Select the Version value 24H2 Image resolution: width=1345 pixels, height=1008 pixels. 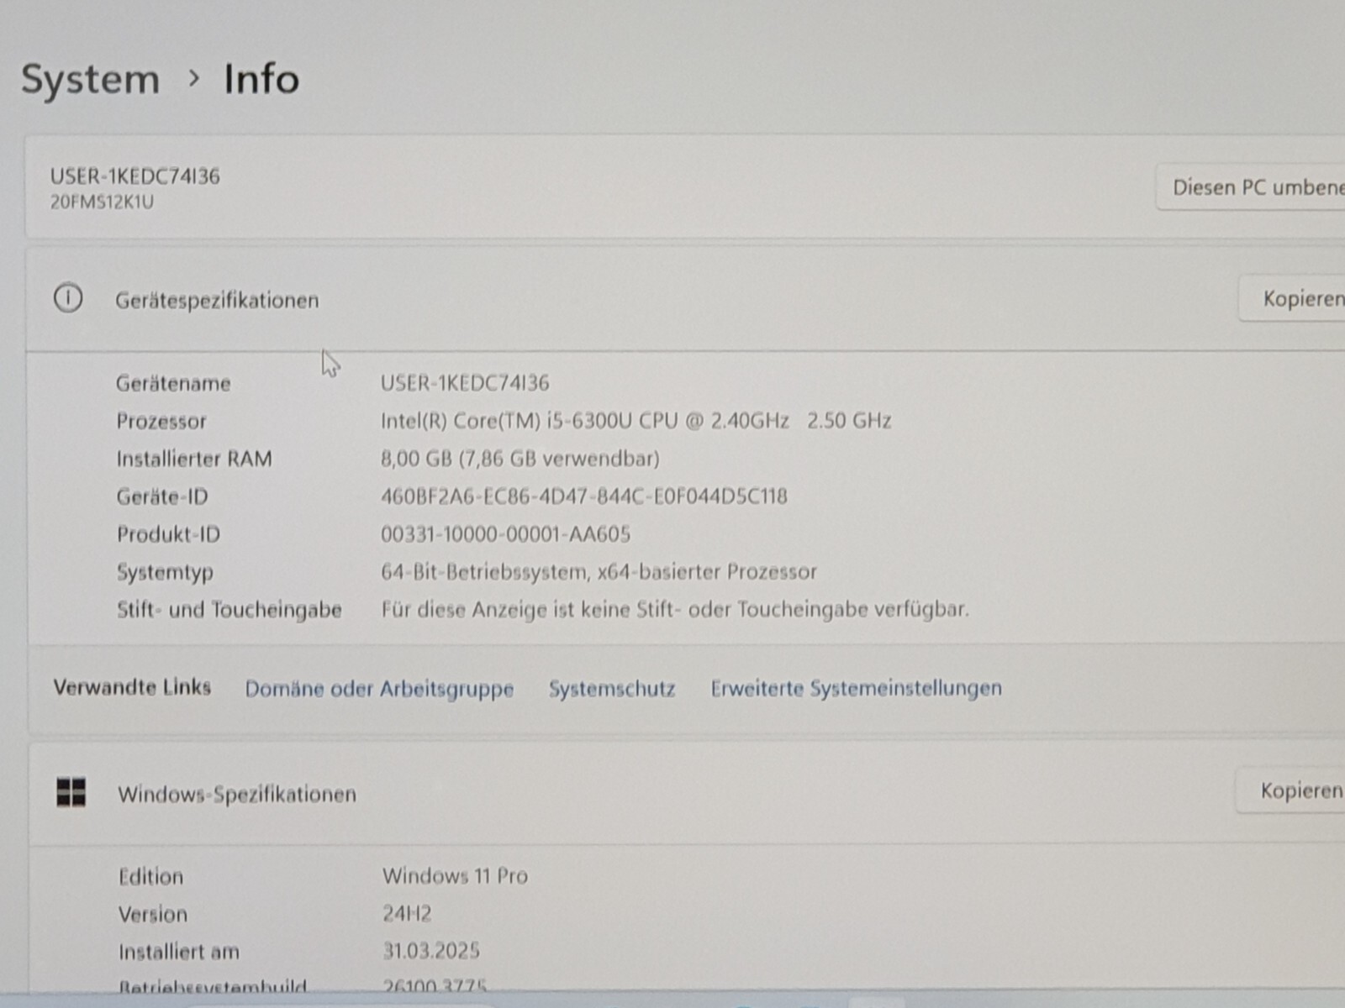407,914
